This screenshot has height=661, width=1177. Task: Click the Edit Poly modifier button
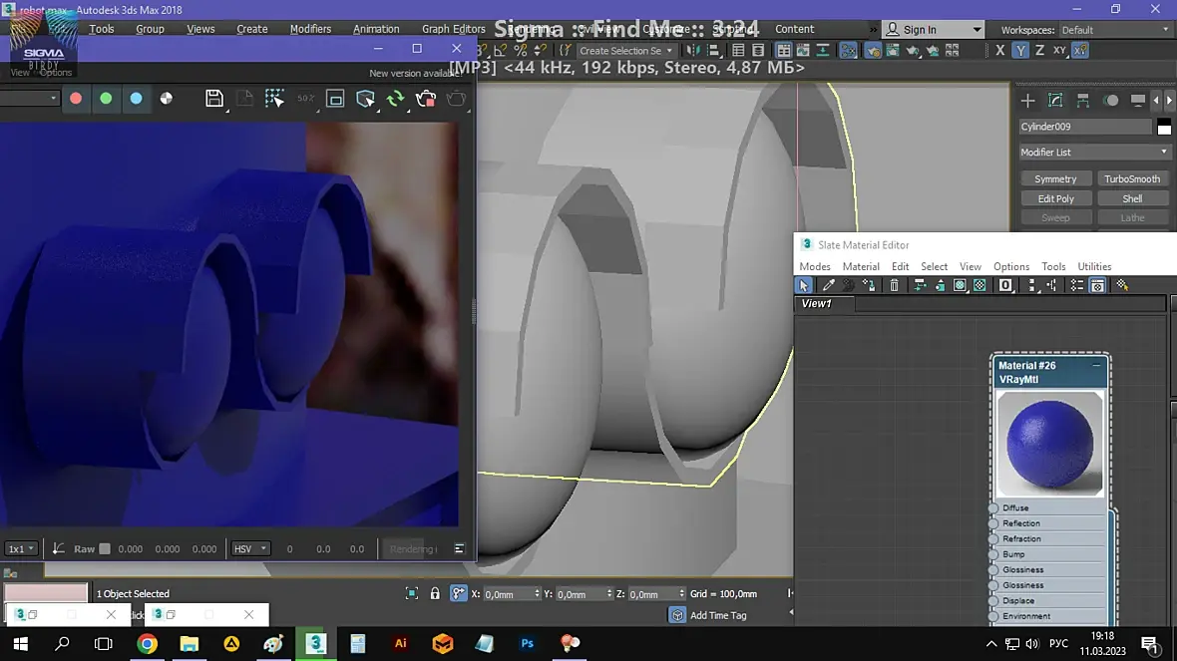coord(1055,198)
